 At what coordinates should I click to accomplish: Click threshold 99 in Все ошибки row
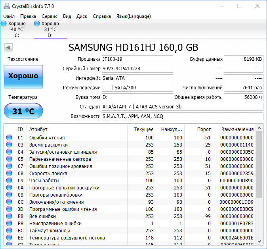208,216
